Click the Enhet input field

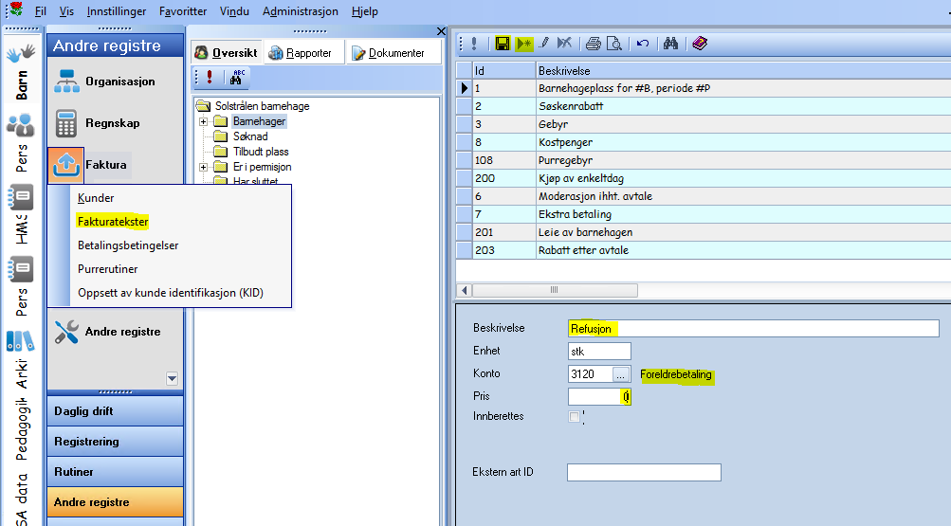click(599, 352)
